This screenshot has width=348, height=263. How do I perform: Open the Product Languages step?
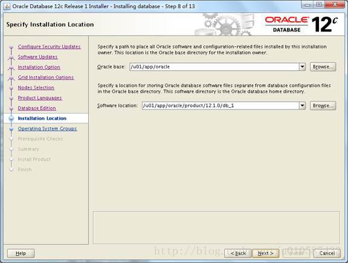coord(40,98)
